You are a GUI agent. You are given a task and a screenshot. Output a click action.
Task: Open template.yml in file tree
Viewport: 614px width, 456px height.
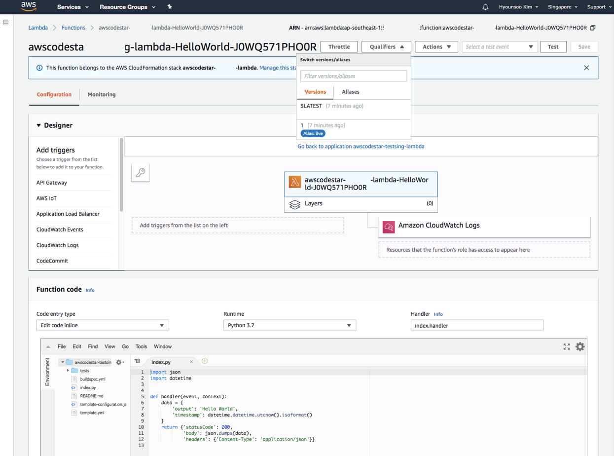pyautogui.click(x=92, y=413)
